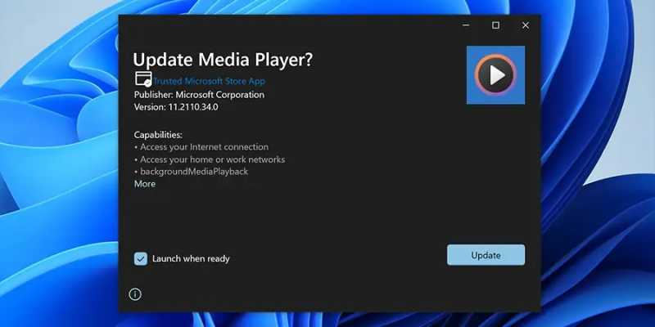Click the Media Player app logo
This screenshot has width=655, height=327.
point(495,75)
